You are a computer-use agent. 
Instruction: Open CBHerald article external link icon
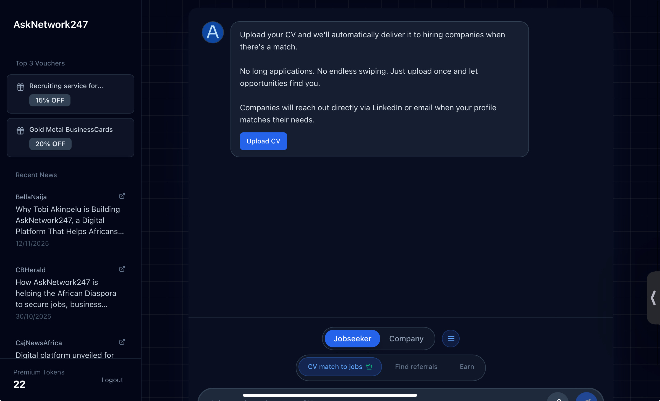(x=122, y=269)
